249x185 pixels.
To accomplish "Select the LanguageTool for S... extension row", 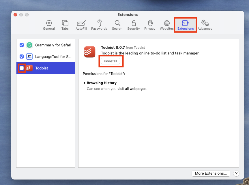I will click(x=46, y=56).
